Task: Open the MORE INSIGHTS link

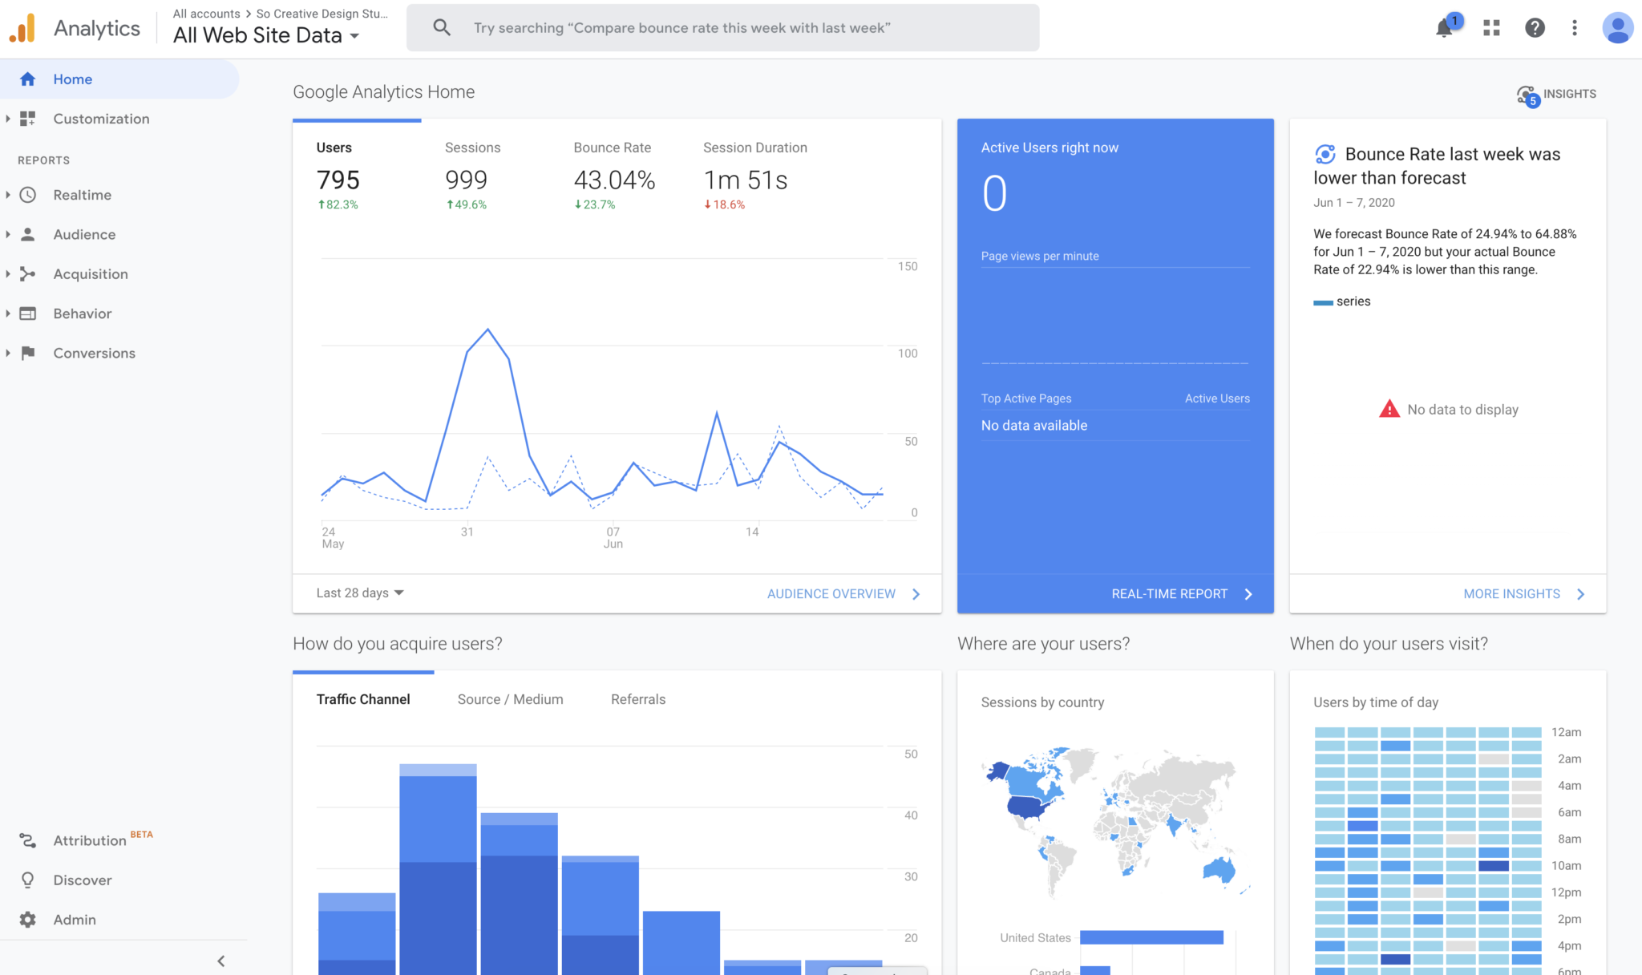Action: (x=1512, y=594)
